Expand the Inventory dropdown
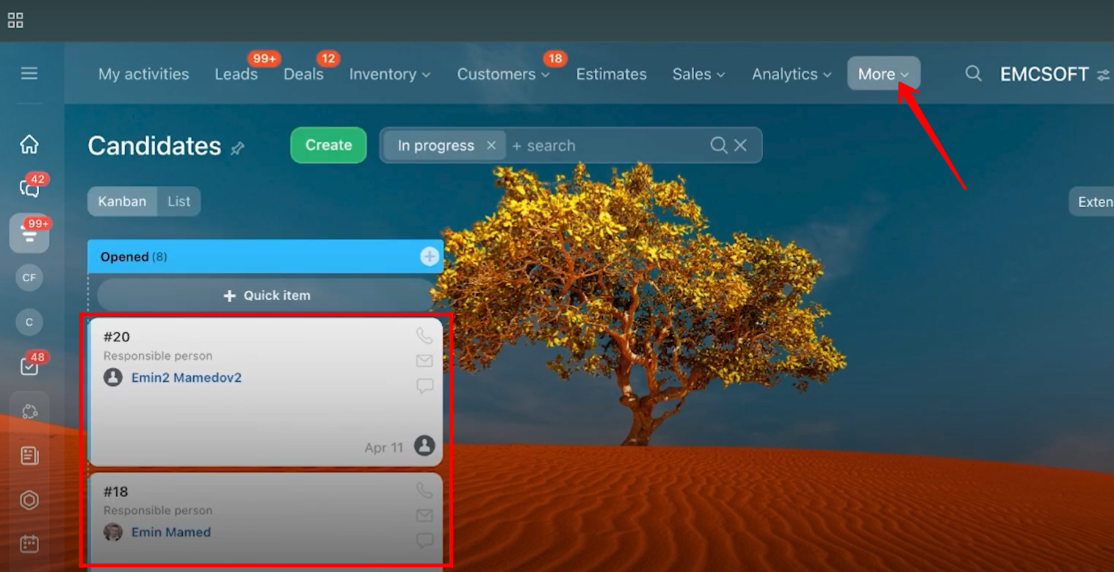The image size is (1114, 572). point(390,74)
